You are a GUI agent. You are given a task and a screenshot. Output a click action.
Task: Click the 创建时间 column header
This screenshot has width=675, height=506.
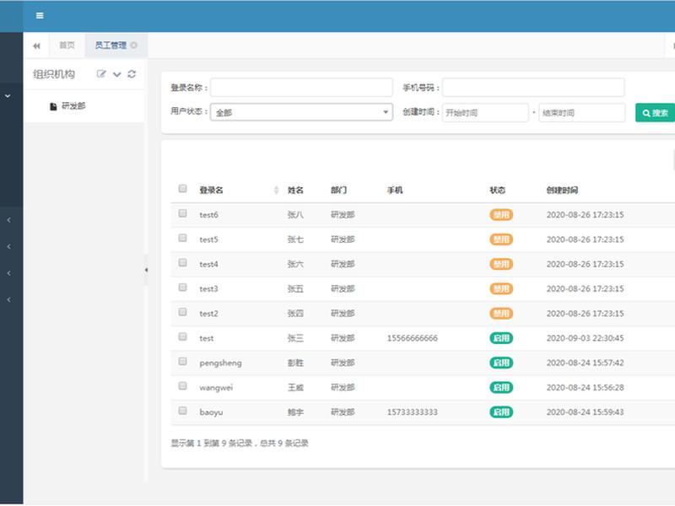562,191
